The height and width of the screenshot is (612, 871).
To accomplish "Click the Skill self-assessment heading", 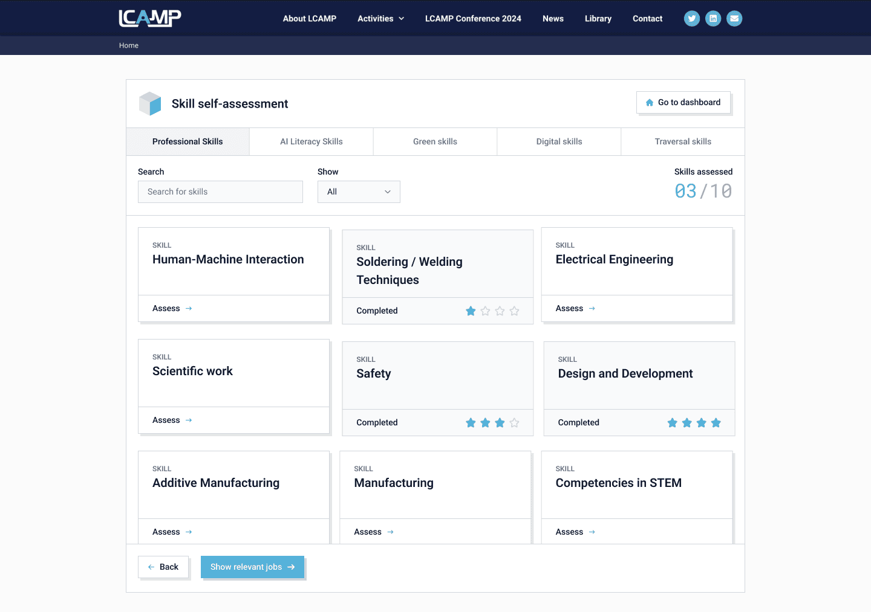I will pos(230,104).
